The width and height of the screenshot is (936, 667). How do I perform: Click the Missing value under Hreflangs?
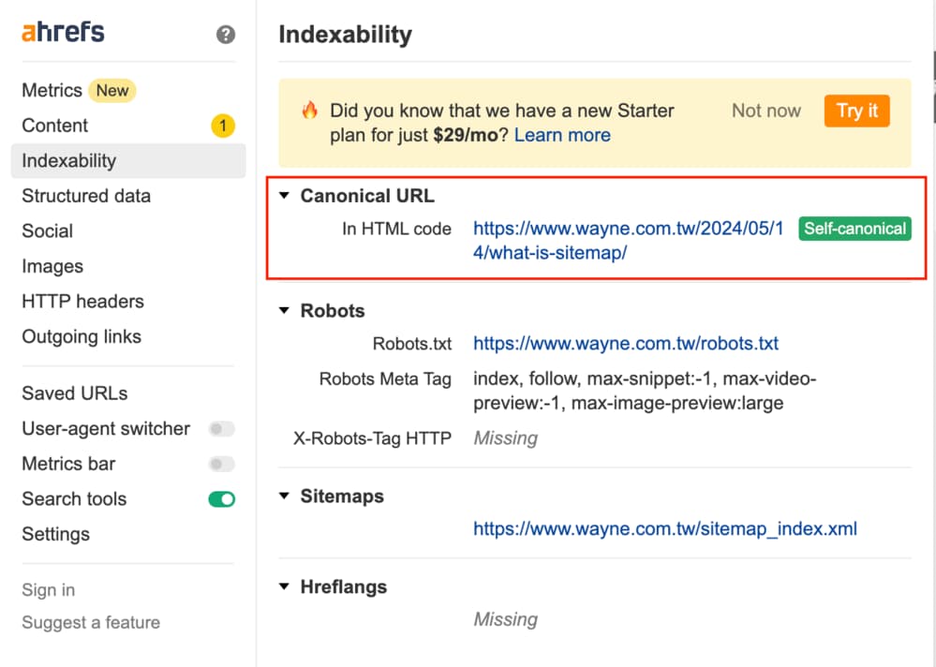(506, 620)
